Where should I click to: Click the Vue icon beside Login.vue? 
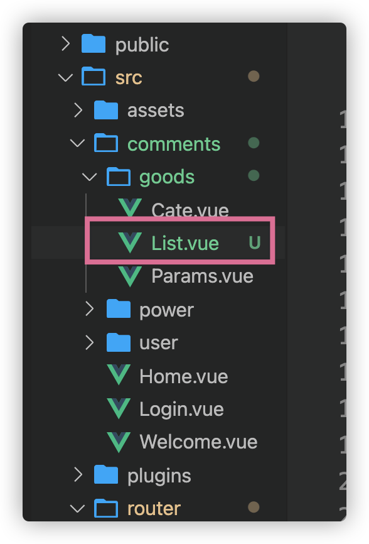(119, 408)
